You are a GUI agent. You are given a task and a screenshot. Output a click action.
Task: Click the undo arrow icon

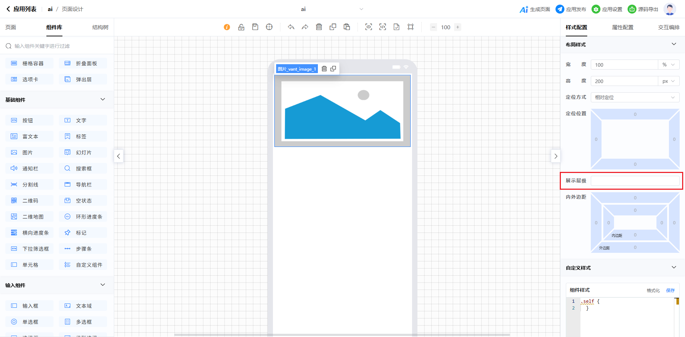291,27
